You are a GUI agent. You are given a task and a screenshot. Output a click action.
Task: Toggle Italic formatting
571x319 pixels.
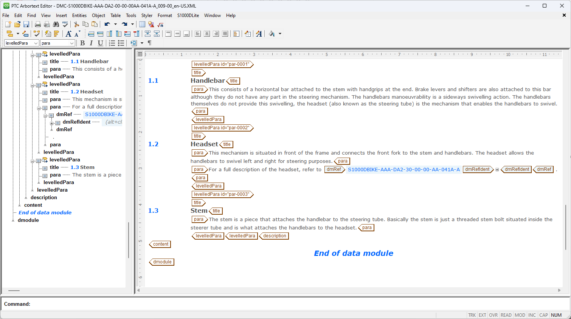91,43
